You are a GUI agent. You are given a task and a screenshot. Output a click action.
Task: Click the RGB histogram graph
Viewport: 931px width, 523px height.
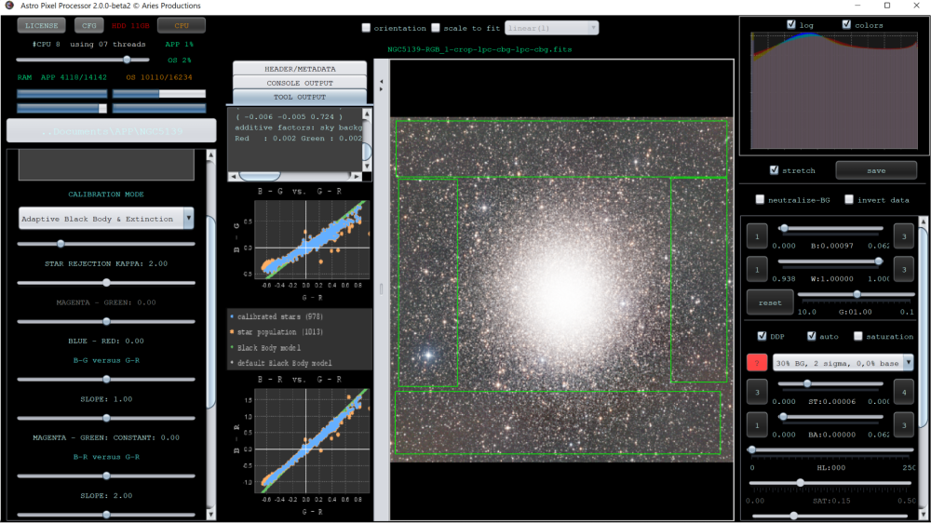click(x=834, y=90)
